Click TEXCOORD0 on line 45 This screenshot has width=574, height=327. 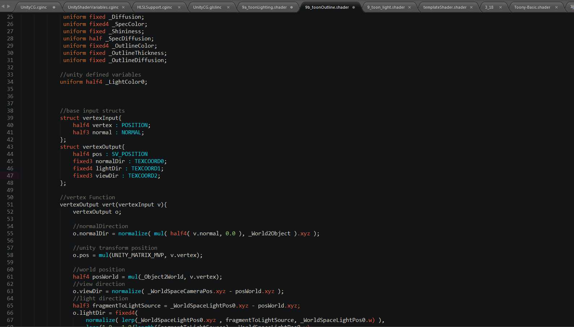pyautogui.click(x=149, y=161)
